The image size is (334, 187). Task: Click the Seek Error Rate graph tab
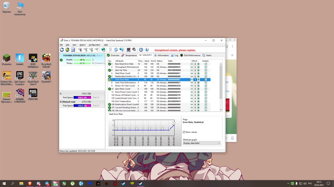116,114
